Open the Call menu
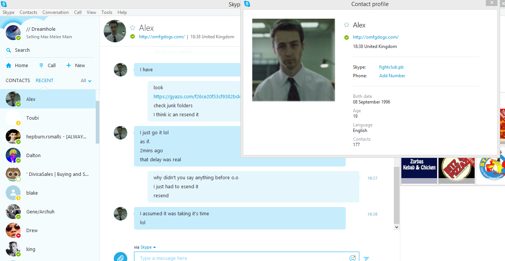The image size is (505, 261). tap(78, 12)
